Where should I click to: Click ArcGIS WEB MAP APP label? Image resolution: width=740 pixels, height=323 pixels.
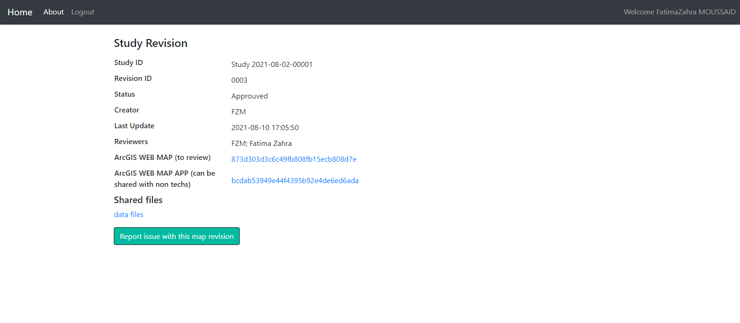165,178
